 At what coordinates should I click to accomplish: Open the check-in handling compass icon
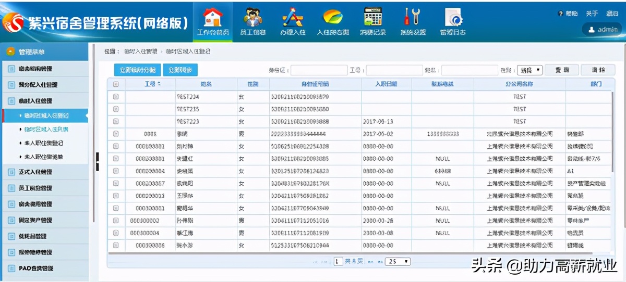pyautogui.click(x=293, y=17)
